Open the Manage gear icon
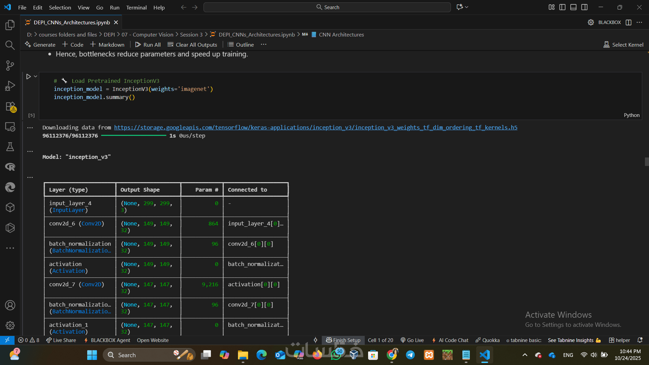The width and height of the screenshot is (649, 365). point(10,325)
